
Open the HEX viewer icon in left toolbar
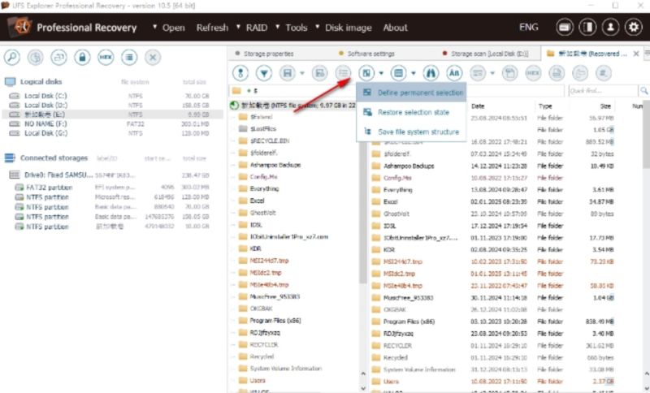[x=106, y=57]
